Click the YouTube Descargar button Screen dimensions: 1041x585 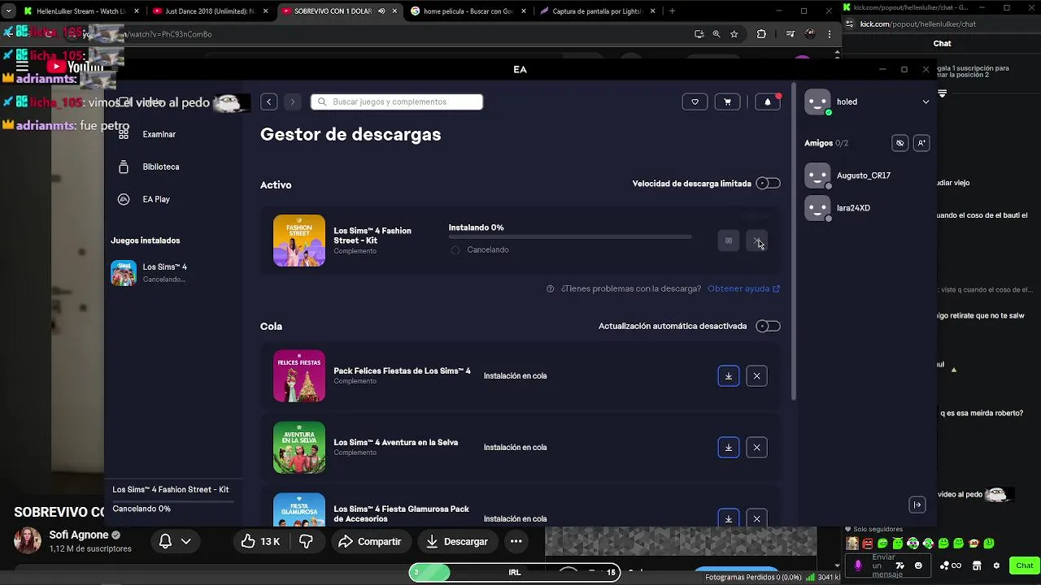[x=457, y=541]
